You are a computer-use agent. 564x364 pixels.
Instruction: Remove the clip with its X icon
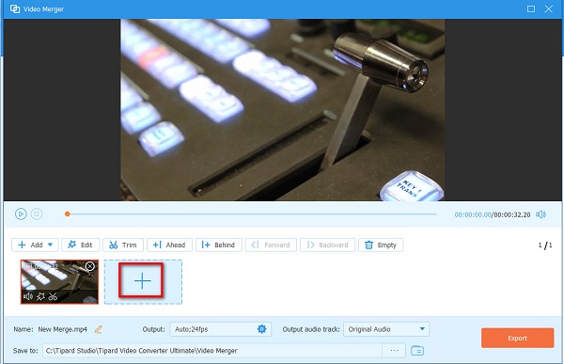(x=90, y=266)
